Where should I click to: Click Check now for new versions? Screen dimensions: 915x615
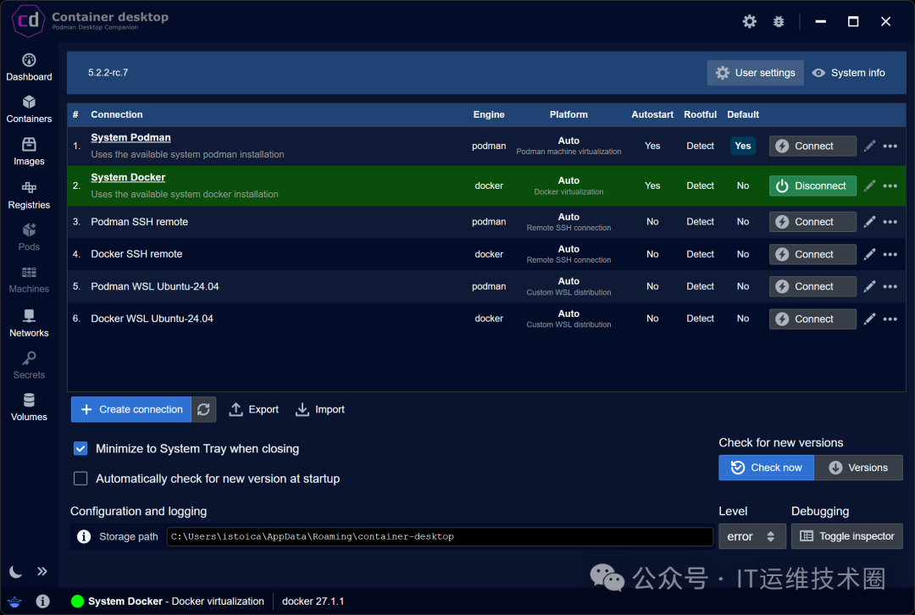[766, 468]
